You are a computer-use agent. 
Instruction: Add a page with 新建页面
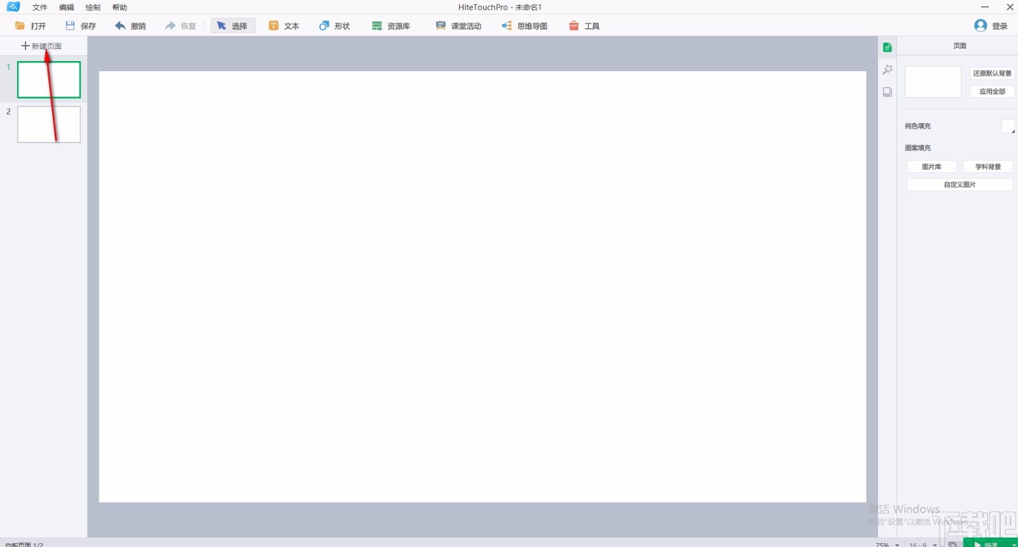point(41,46)
